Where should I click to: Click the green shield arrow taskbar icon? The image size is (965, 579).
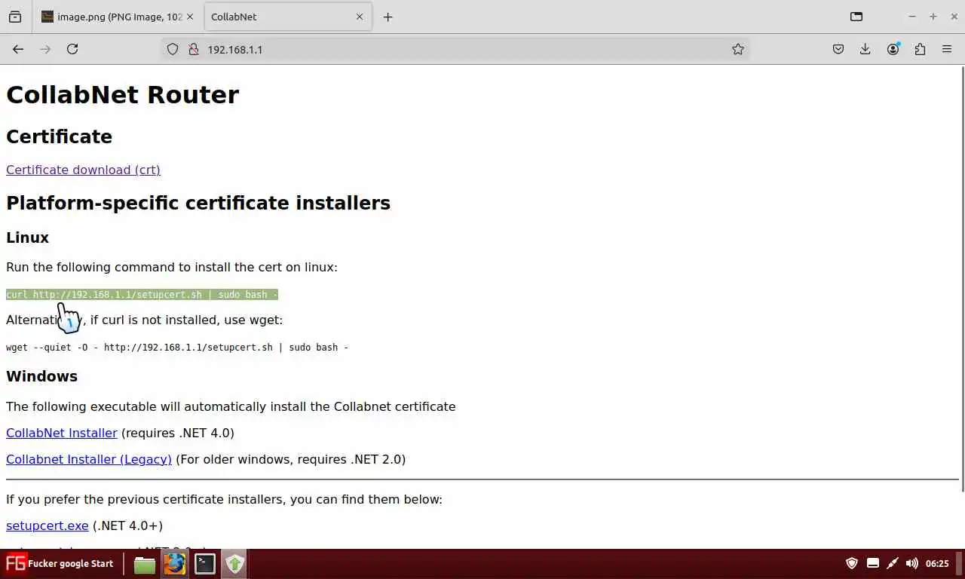234,564
